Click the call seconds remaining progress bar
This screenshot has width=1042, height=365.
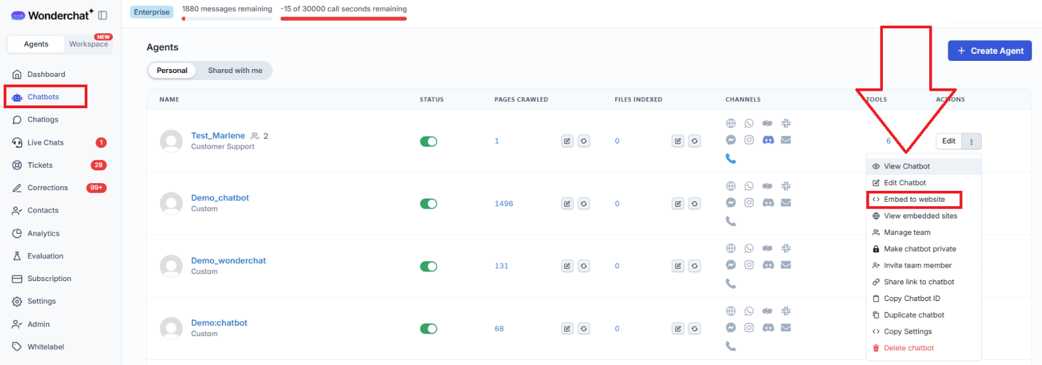point(343,19)
